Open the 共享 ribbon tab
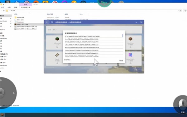Viewport: 187px width, 117px height. coord(9,7)
